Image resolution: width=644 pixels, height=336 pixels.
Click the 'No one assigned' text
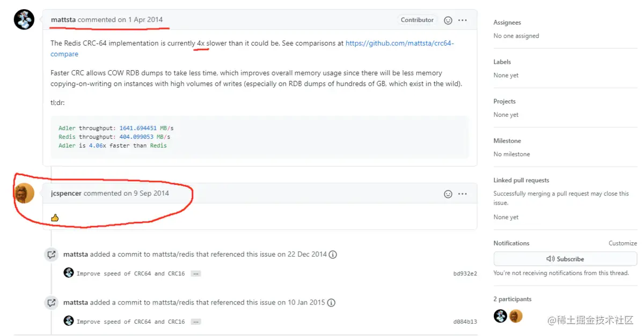[516, 36]
